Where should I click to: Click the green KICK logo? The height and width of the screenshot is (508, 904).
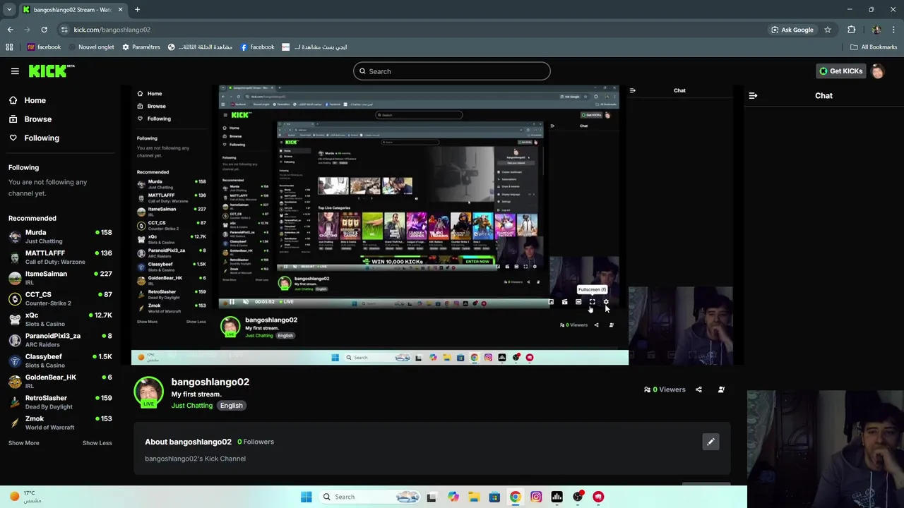point(51,71)
